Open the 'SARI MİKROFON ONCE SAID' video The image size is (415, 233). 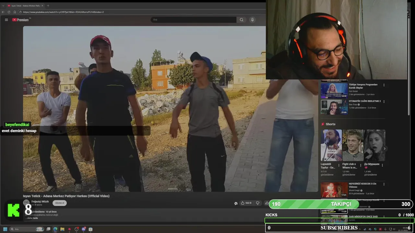coord(363,216)
